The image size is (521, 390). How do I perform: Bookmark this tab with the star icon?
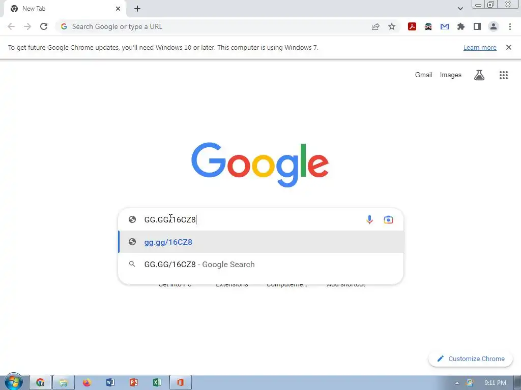pyautogui.click(x=392, y=26)
